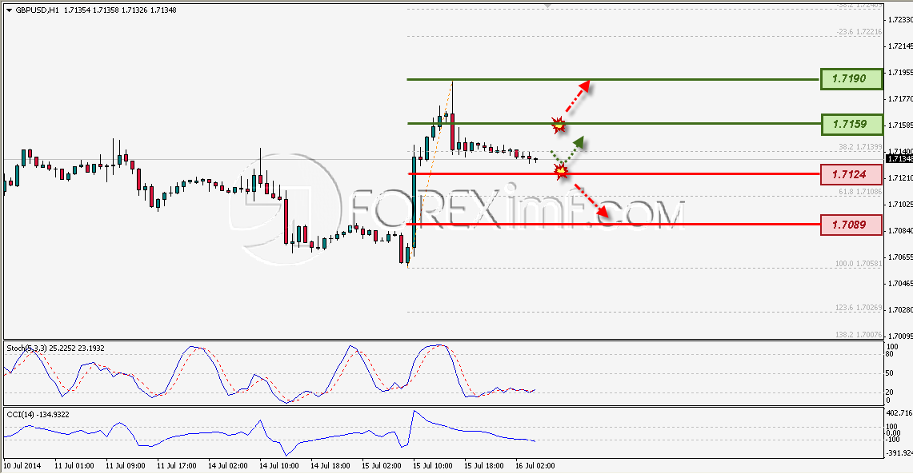This screenshot has height=474, width=913.
Task: Select the gray chart shift triangle marker
Action: coord(547,6)
